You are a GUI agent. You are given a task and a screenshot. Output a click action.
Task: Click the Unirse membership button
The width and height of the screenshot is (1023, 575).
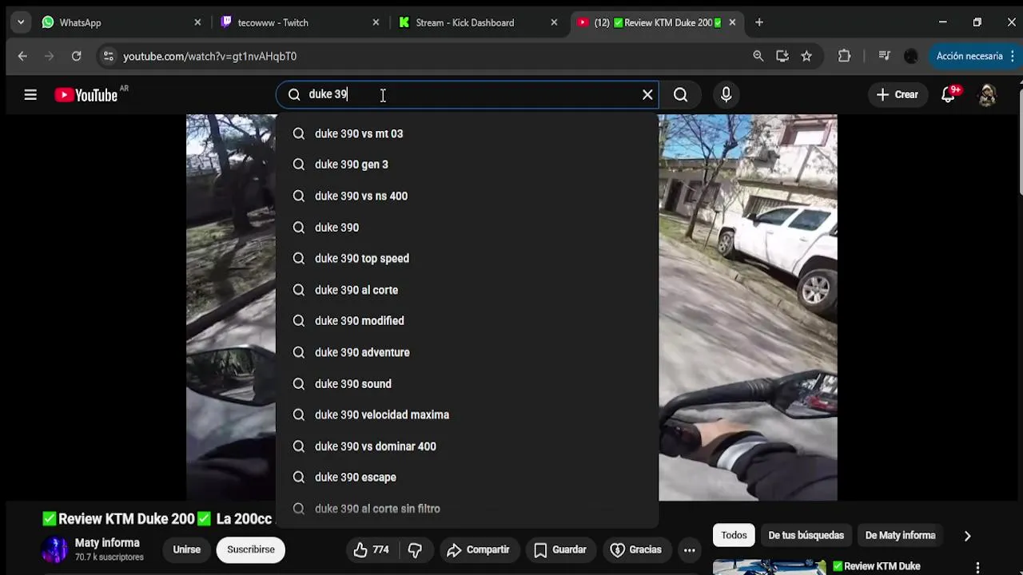[x=187, y=549]
